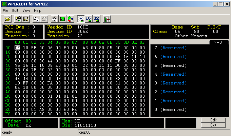
Task: Select hex cell 13 in row 80
Action: click(17, 83)
